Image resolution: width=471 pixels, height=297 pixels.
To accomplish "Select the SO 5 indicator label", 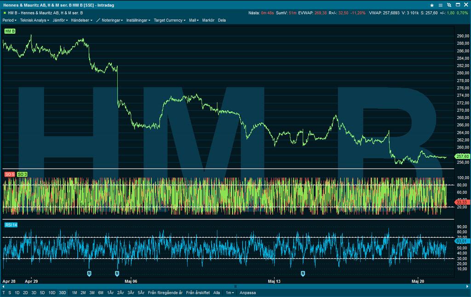I will [10, 174].
